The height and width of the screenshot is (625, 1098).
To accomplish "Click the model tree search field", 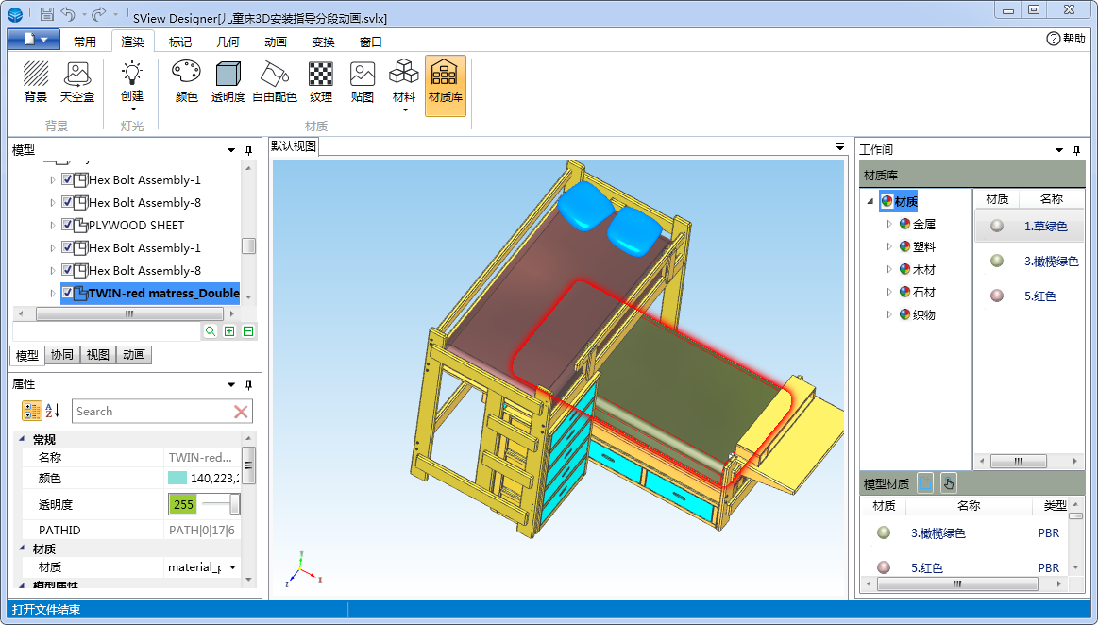I will (107, 331).
